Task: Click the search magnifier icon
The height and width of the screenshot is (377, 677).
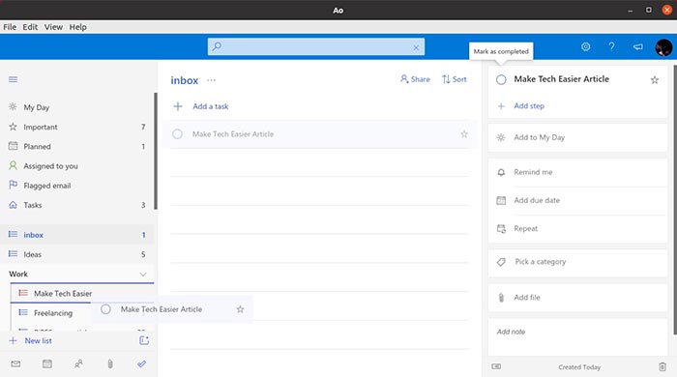Action: click(x=217, y=46)
